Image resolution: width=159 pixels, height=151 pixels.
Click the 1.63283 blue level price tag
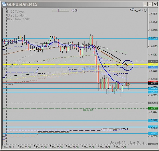(x=153, y=38)
